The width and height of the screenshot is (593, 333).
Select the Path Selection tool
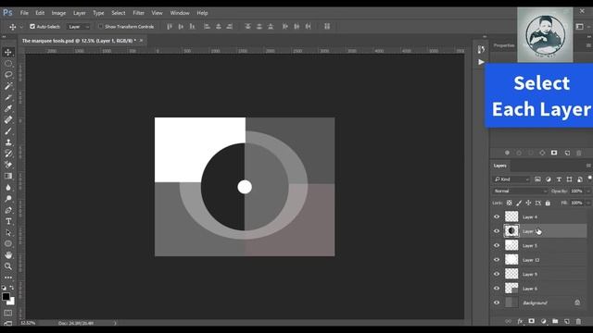pyautogui.click(x=8, y=232)
